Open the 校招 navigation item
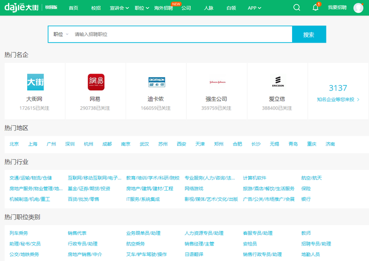 coord(96,8)
